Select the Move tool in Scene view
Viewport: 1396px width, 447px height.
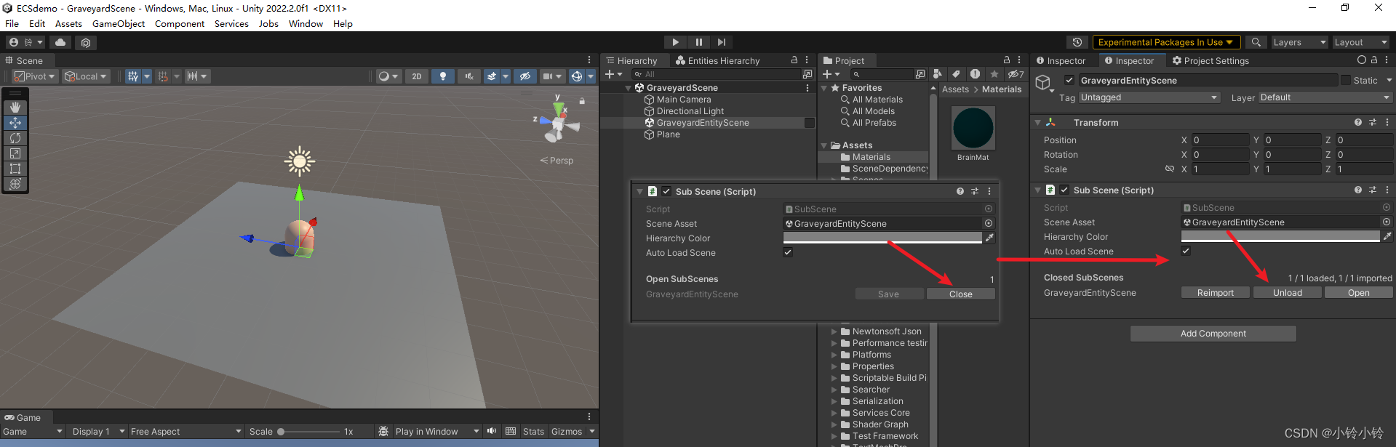pos(15,123)
